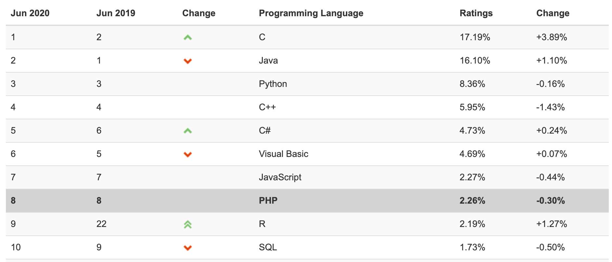This screenshot has width=612, height=262.
Task: Click the green up arrow in C row
Action: click(x=187, y=38)
